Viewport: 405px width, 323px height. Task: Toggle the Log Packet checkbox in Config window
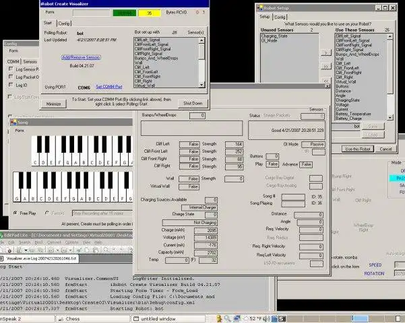click(11, 77)
